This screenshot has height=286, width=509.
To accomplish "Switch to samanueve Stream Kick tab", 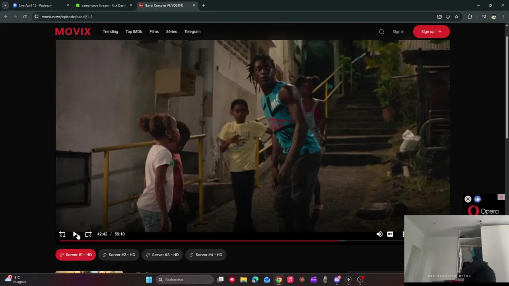I will tap(103, 6).
